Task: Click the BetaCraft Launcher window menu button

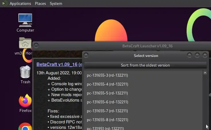Action: 36,45
